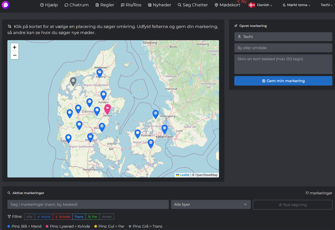Go to Søg Chatter page
The height and width of the screenshot is (230, 335).
tap(193, 5)
